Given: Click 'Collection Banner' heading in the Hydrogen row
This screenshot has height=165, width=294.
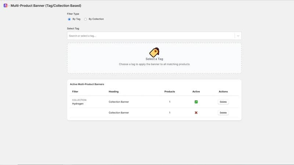Looking at the screenshot, I should click(119, 102).
